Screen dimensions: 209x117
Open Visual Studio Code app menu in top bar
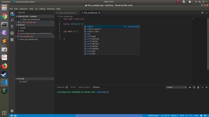(x=24, y=2)
